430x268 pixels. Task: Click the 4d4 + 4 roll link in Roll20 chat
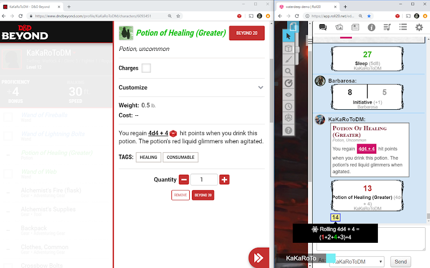(367, 149)
